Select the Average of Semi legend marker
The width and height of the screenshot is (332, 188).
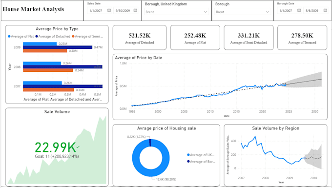pos(73,37)
